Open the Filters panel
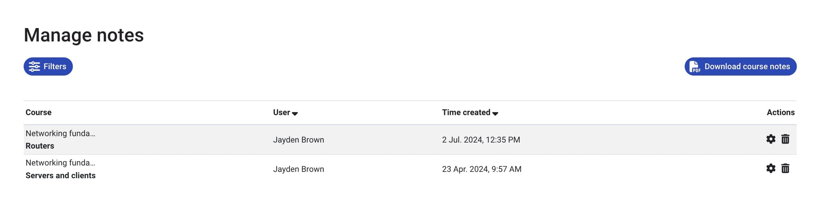Image resolution: width=816 pixels, height=220 pixels. tap(48, 66)
